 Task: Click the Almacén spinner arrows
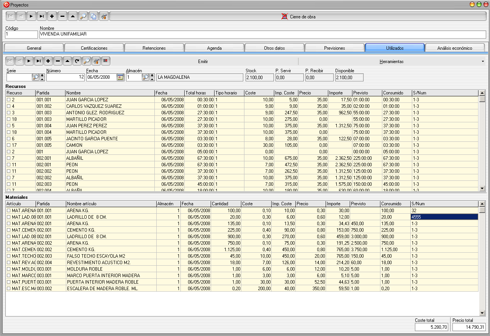tap(152, 77)
